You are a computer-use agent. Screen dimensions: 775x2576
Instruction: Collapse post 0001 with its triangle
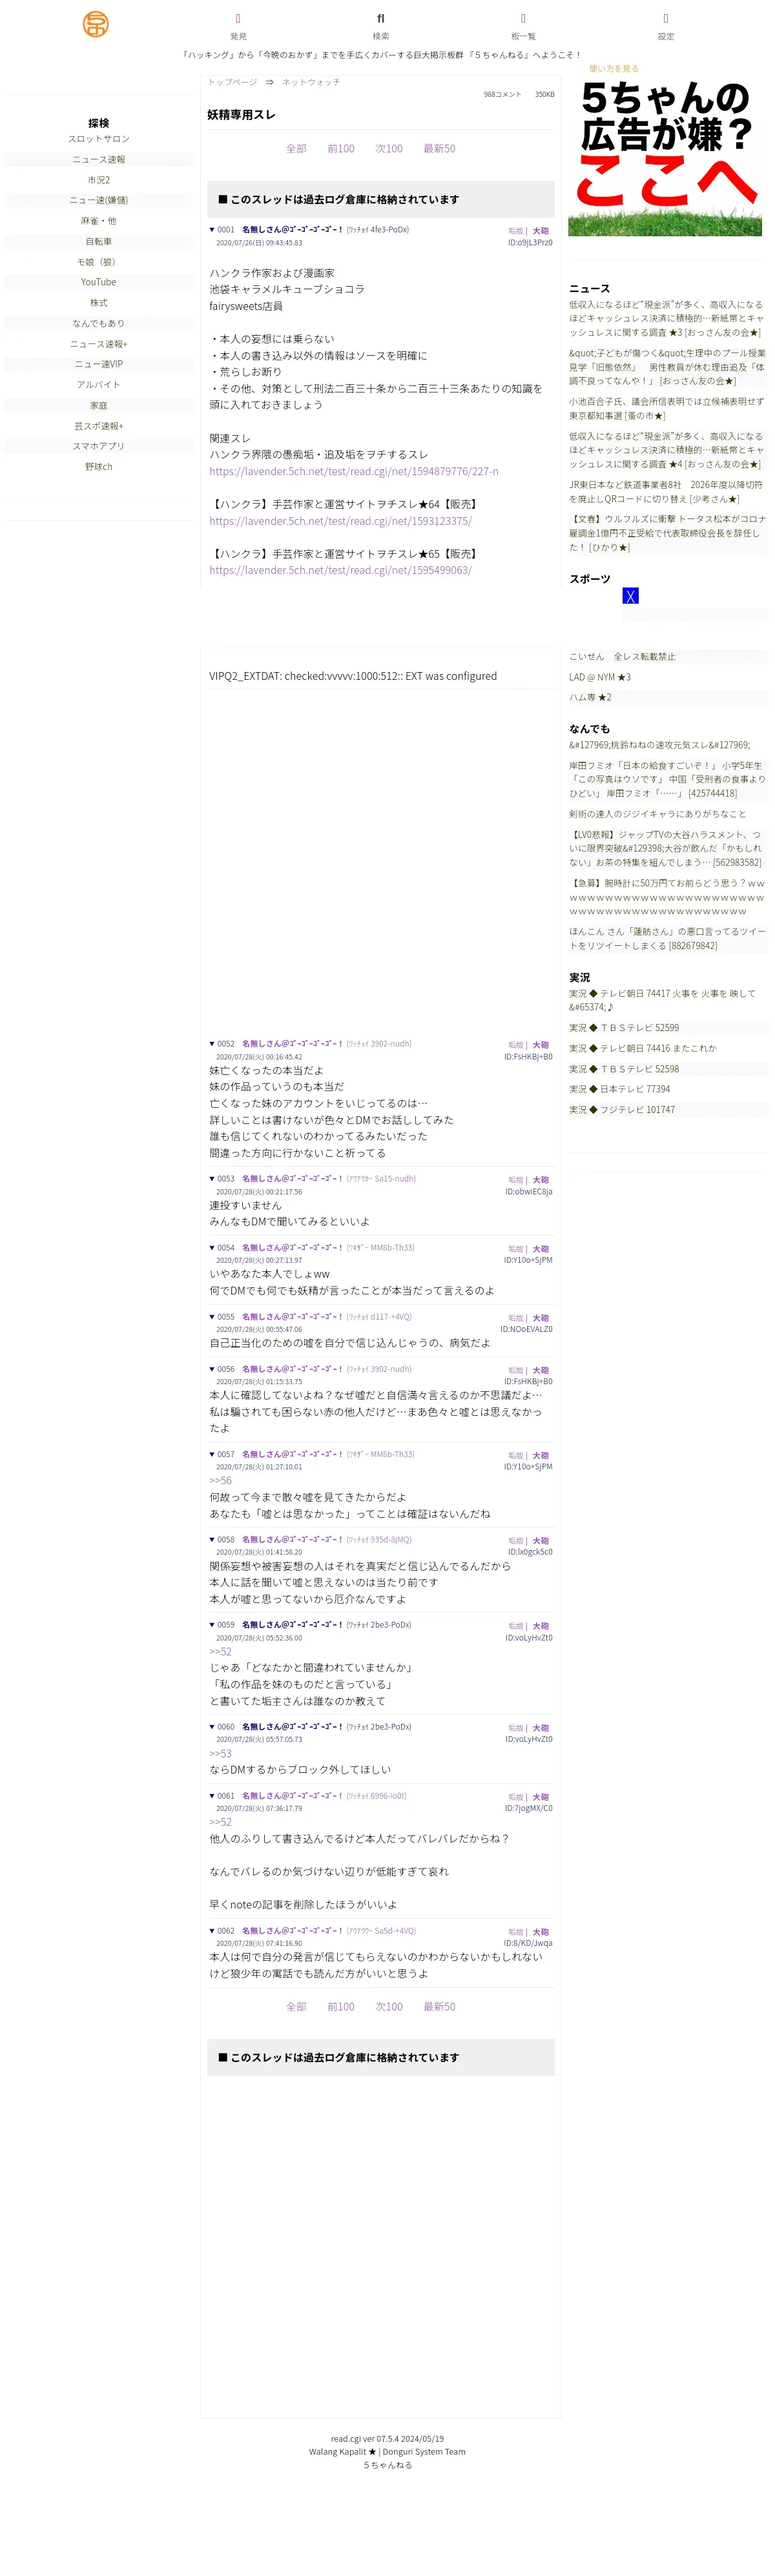[212, 230]
